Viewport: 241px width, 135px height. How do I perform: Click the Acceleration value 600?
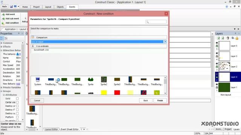coord(18,69)
